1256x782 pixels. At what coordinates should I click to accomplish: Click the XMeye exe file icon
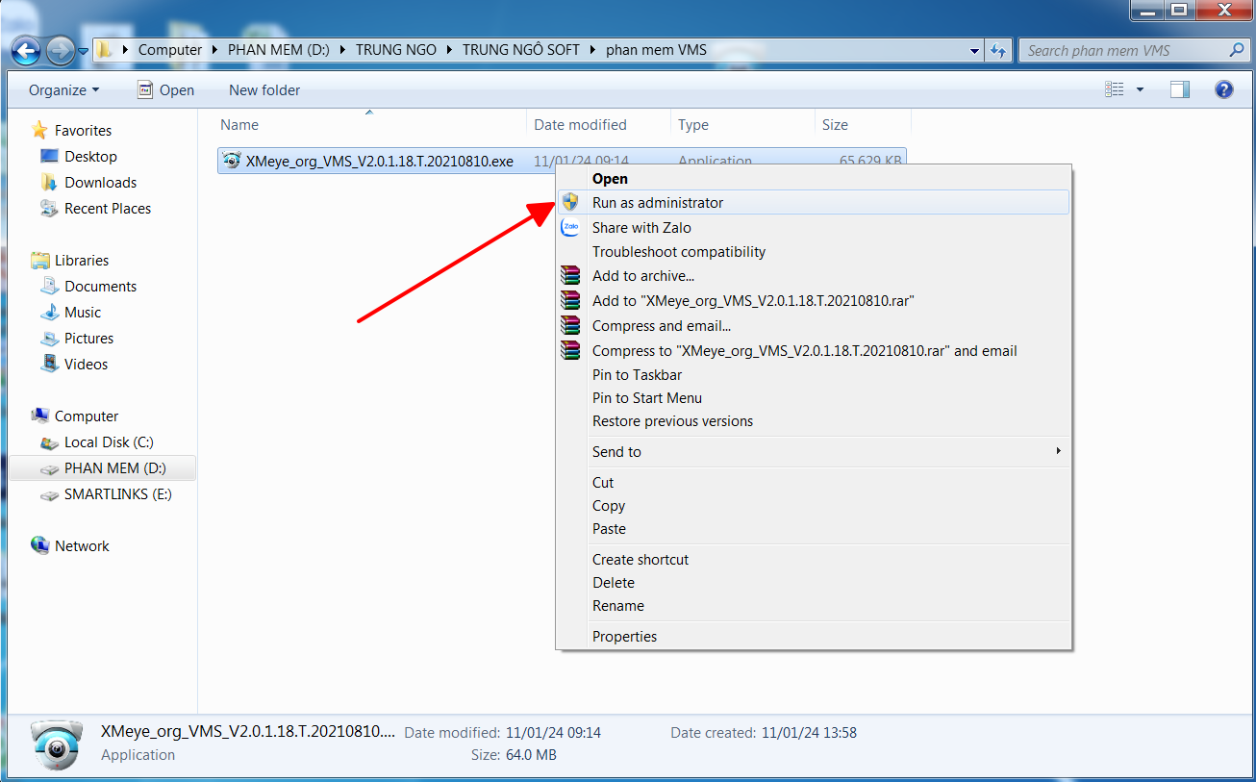(x=231, y=162)
